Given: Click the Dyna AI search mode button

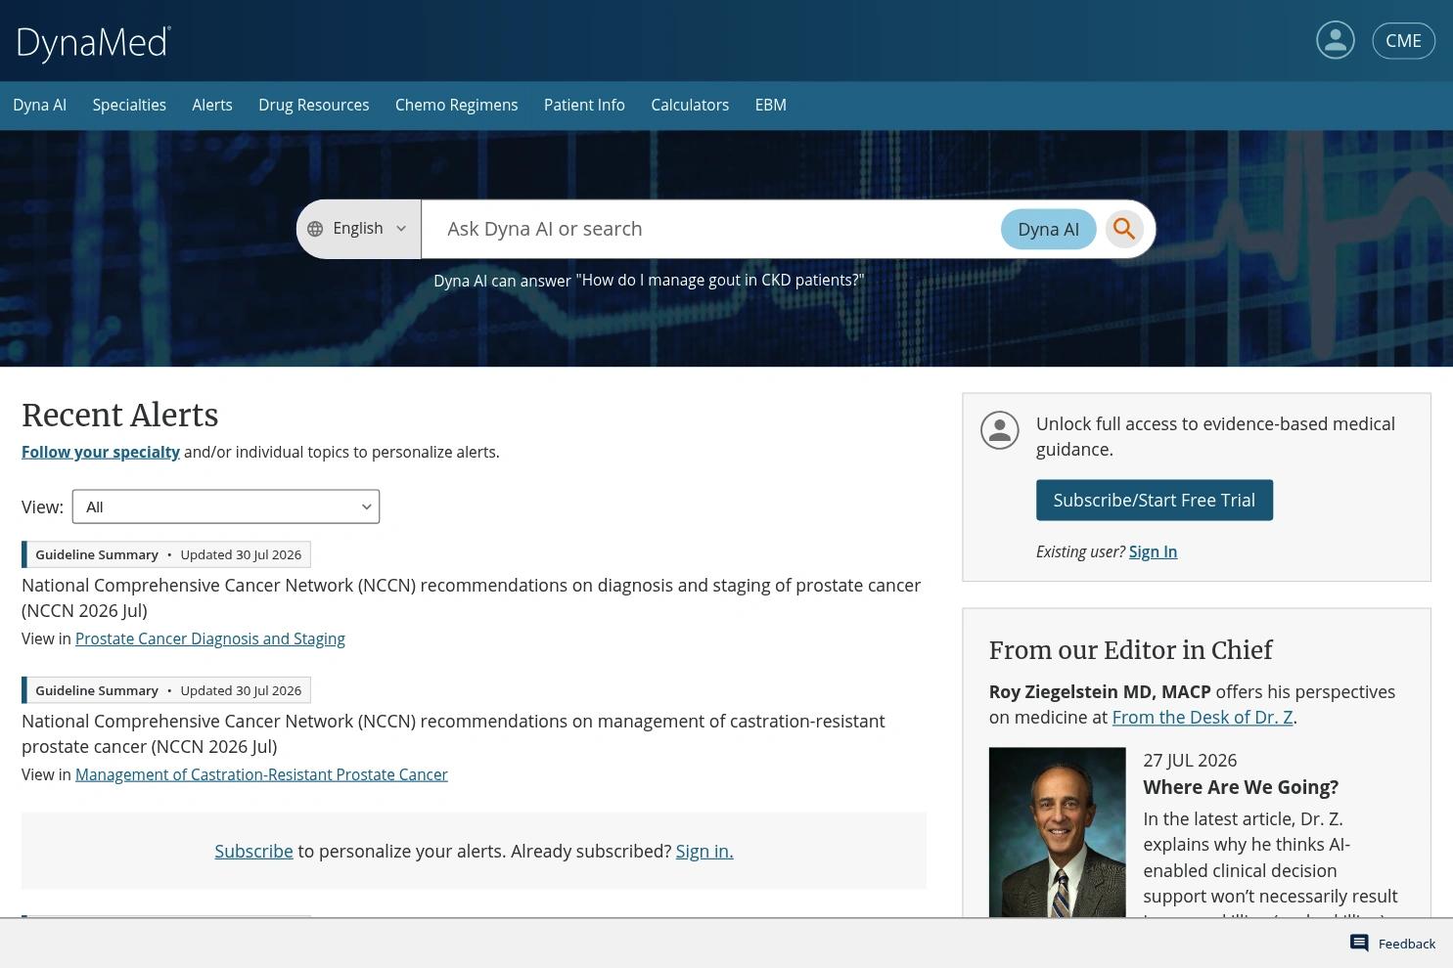Looking at the screenshot, I should click(1048, 229).
